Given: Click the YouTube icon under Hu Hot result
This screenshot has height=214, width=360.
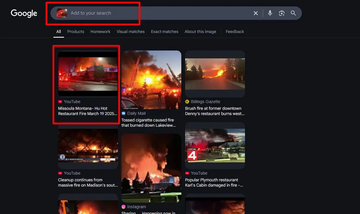Looking at the screenshot, I should (60, 102).
